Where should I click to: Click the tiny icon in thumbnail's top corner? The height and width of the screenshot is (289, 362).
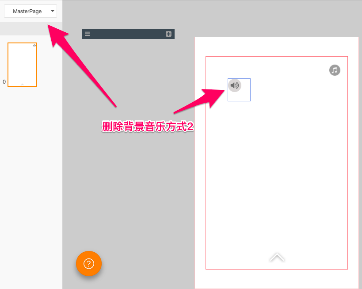click(34, 45)
